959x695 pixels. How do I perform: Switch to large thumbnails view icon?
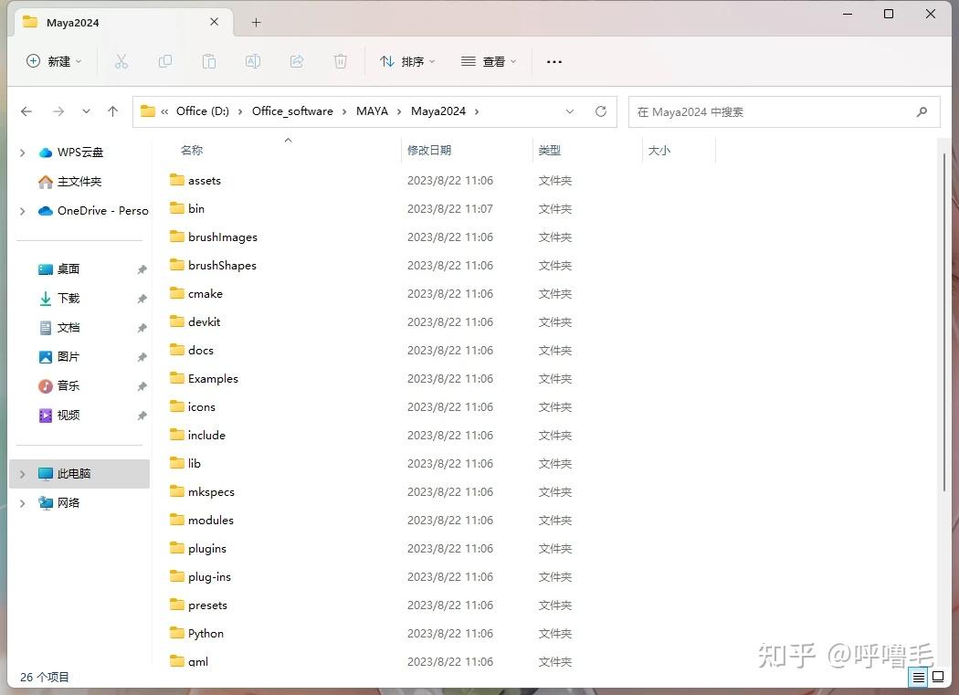click(x=938, y=677)
